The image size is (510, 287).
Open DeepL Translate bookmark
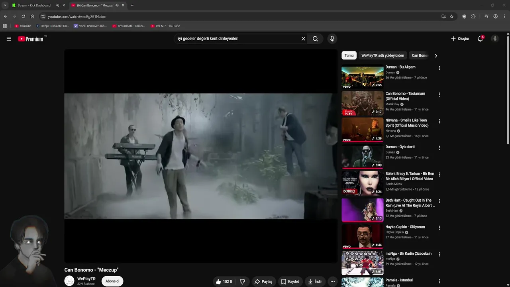click(52, 26)
